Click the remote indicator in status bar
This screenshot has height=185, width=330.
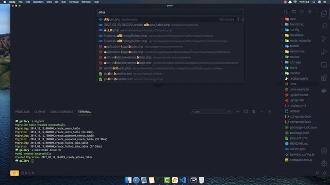(14, 173)
